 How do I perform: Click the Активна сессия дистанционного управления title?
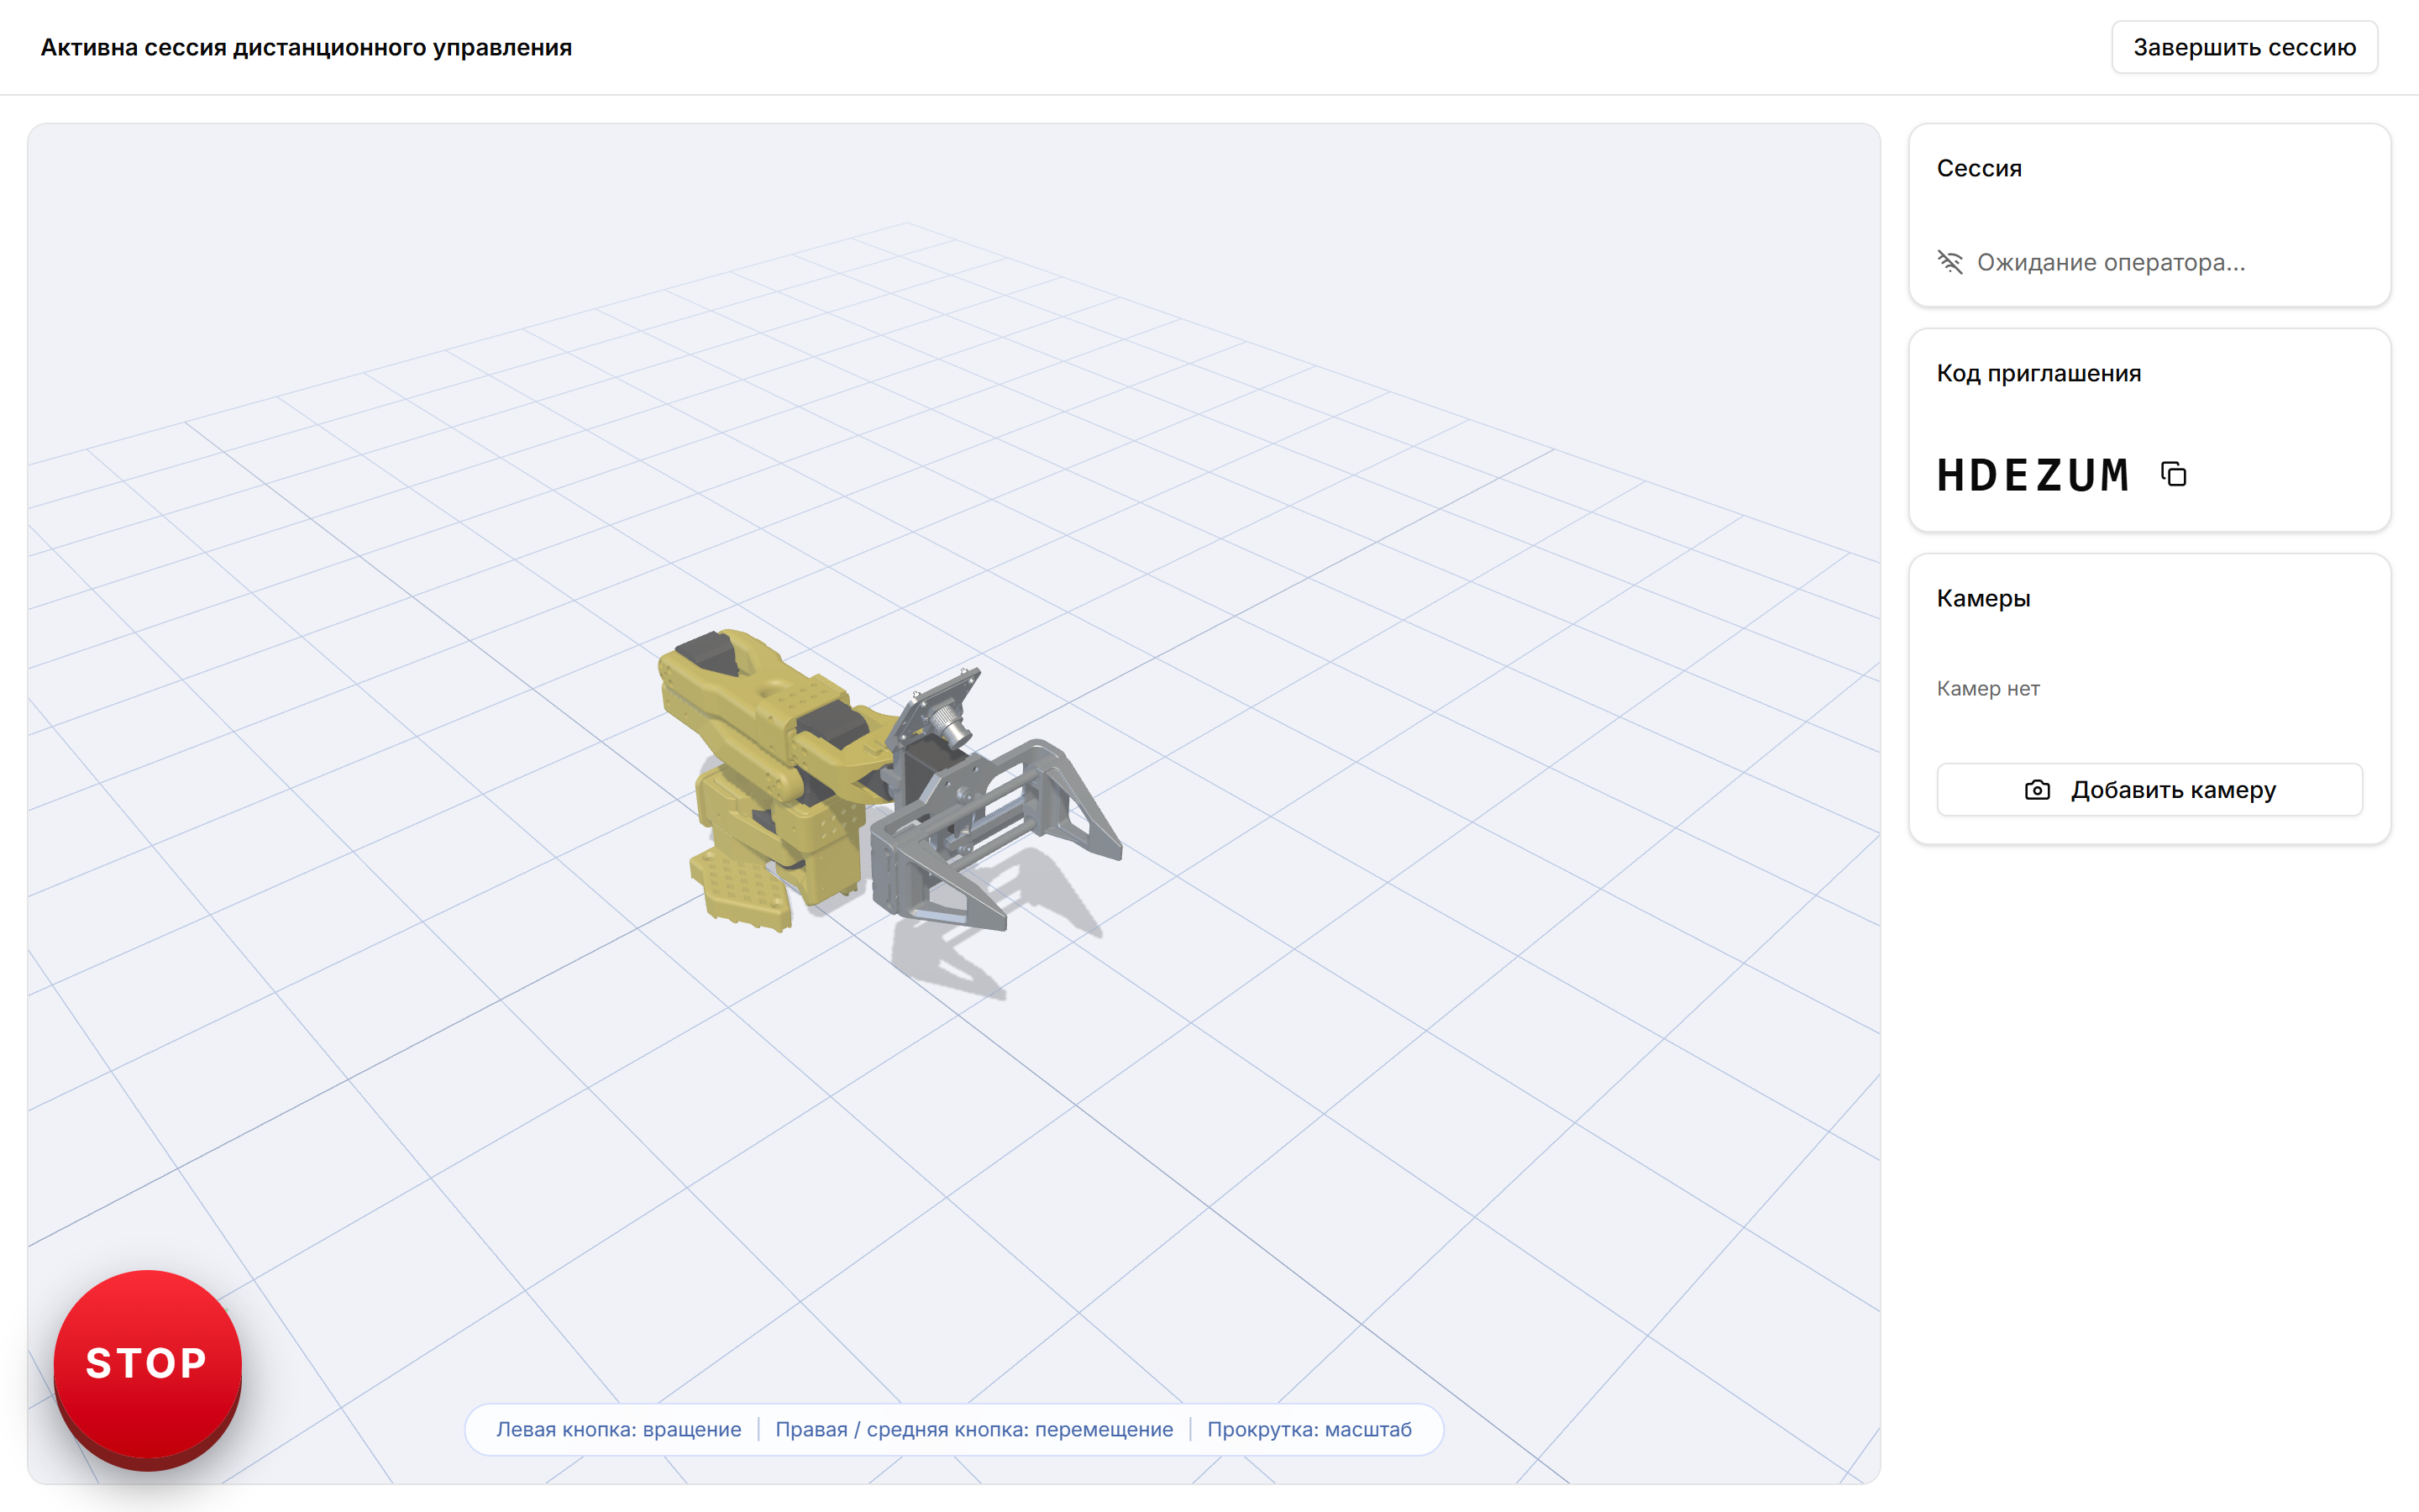click(306, 47)
